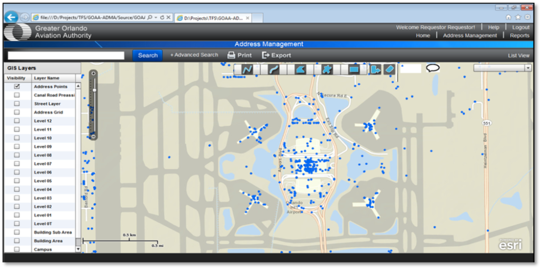The image size is (542, 269).
Task: Select the rectangle drawing tool
Action: tap(354, 69)
